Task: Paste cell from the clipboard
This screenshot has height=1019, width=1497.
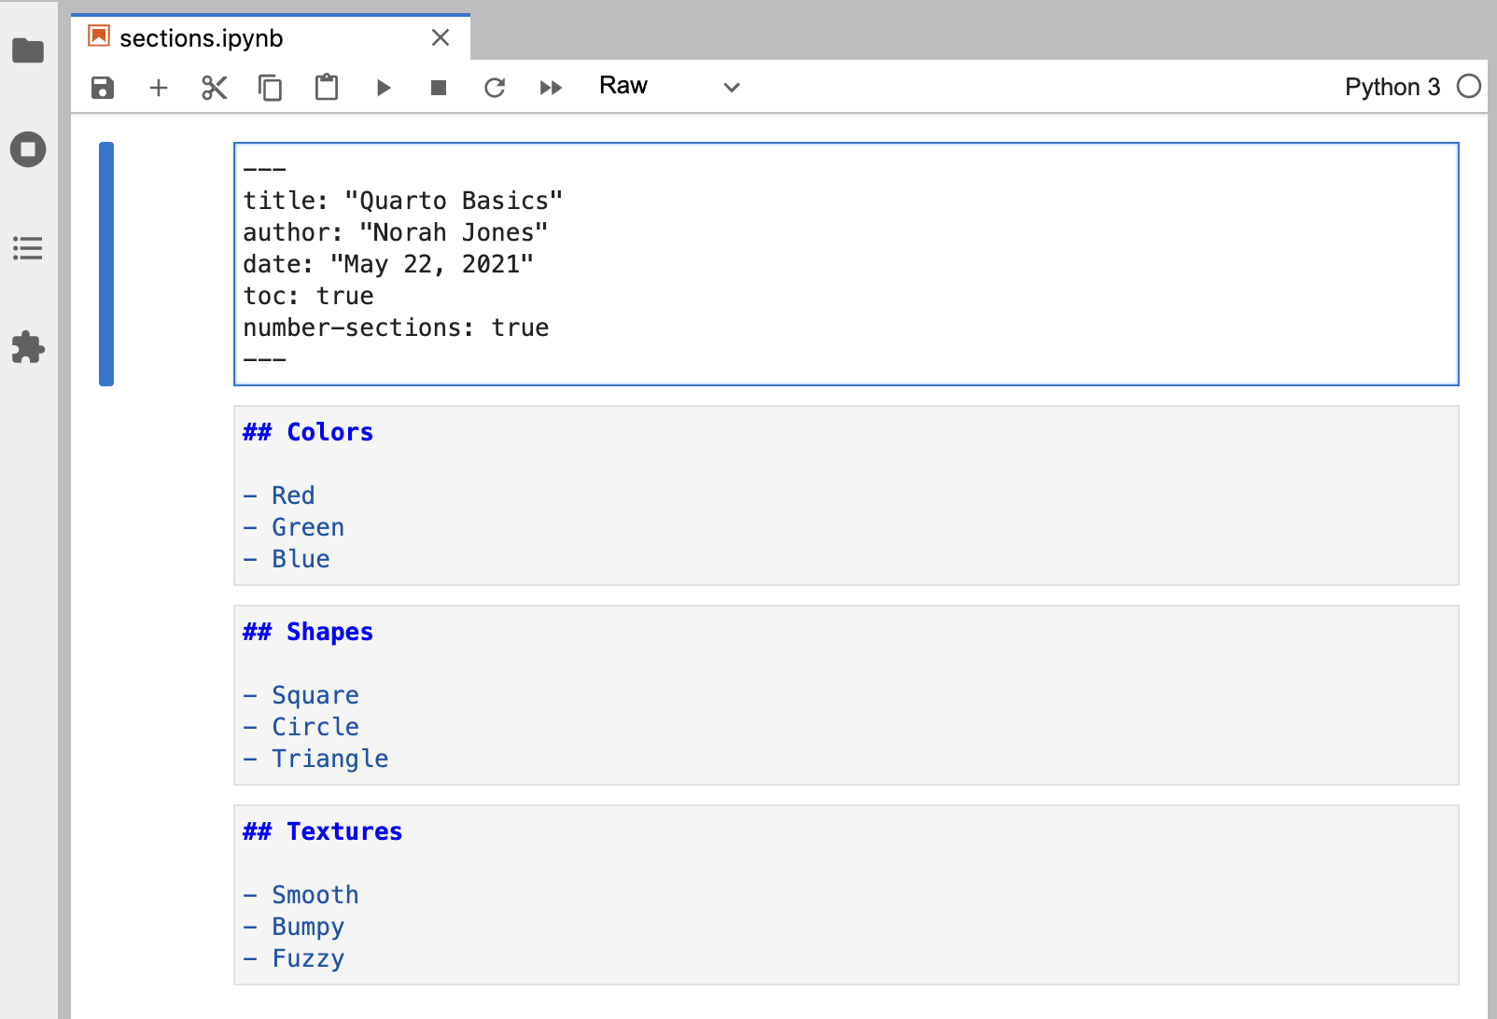Action: 327,88
